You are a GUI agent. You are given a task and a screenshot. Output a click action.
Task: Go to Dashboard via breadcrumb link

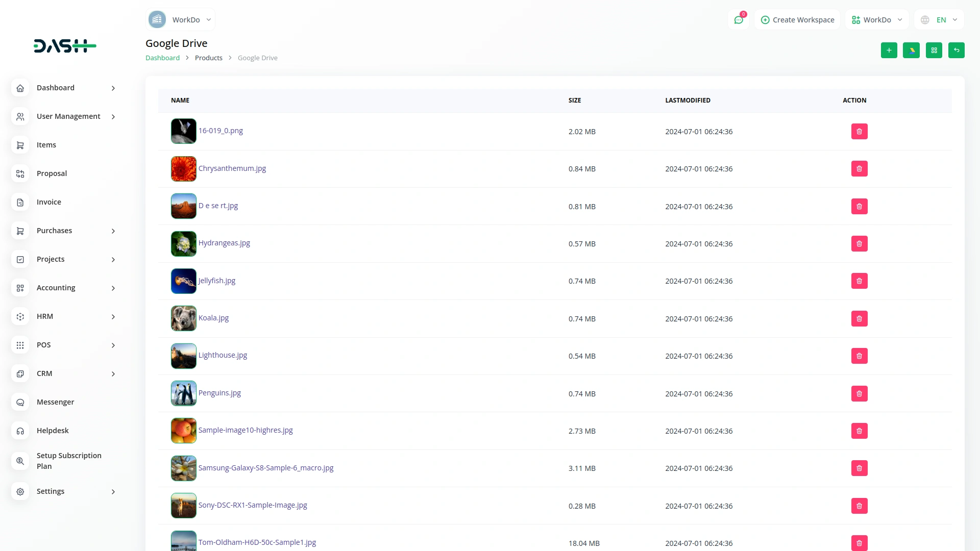pos(162,58)
